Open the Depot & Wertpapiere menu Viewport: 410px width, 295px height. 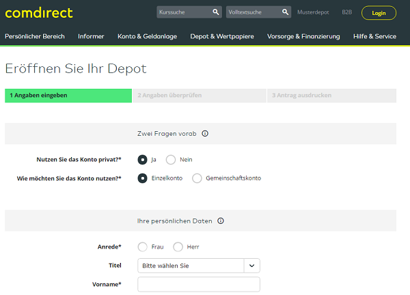click(222, 36)
